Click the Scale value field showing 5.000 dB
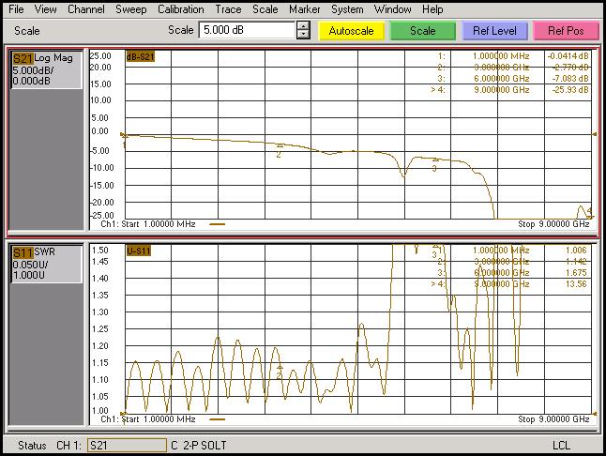 pos(247,30)
